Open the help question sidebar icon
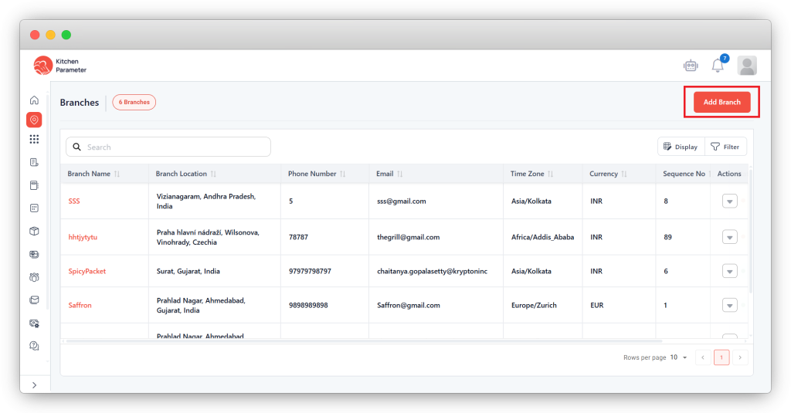Viewport: 791px width, 413px height. coord(34,346)
